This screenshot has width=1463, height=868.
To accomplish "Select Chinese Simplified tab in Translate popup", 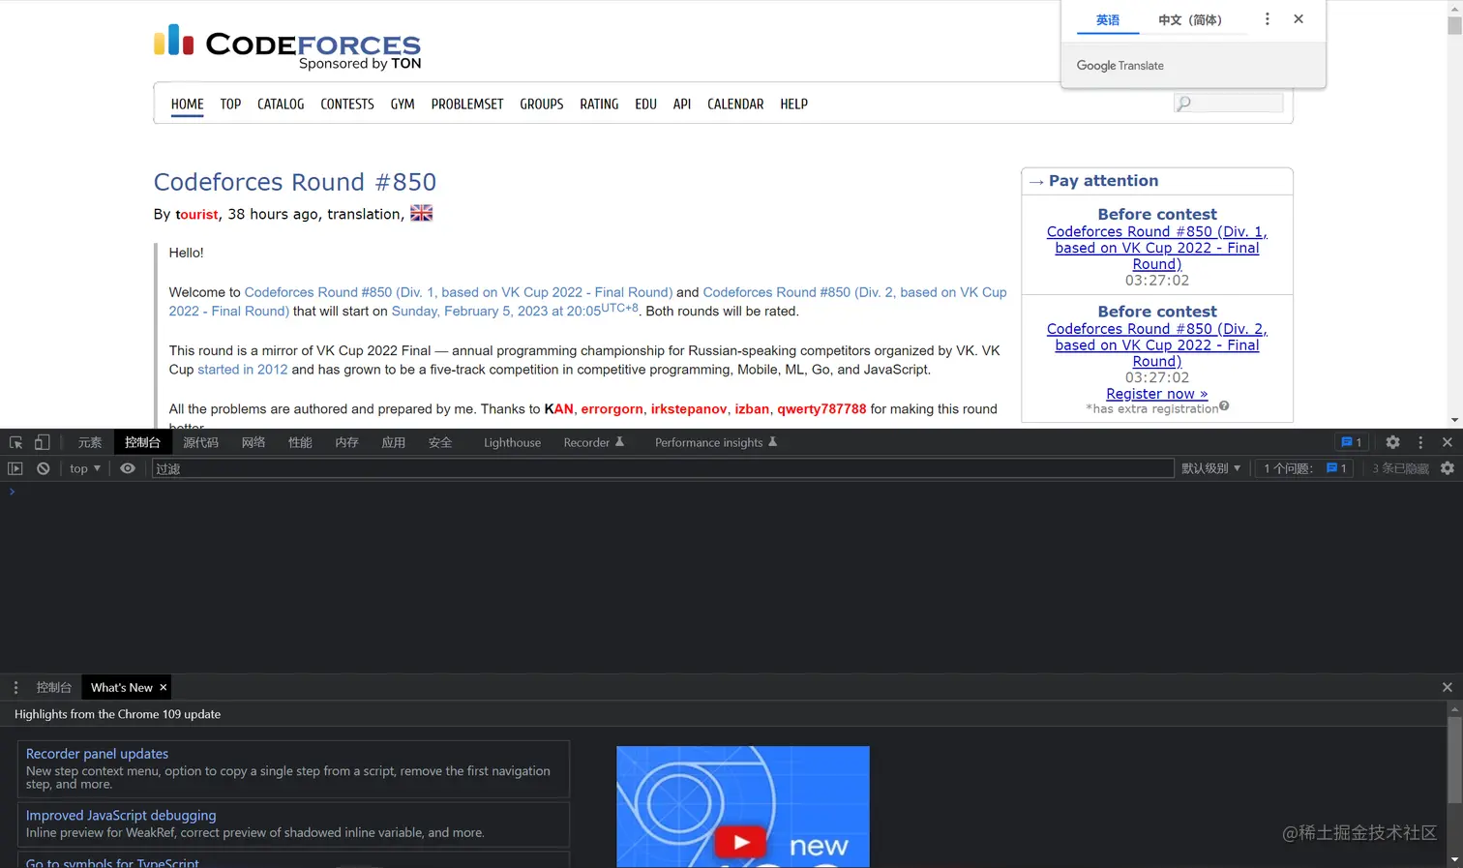I will click(1190, 20).
